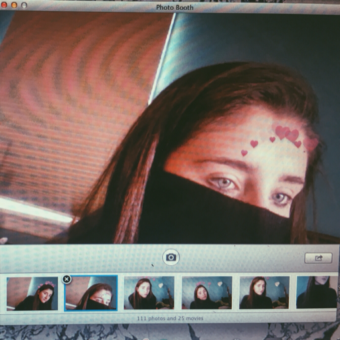Open the fifth thumbnail in the photo strip
The width and height of the screenshot is (340, 340).
click(x=264, y=292)
